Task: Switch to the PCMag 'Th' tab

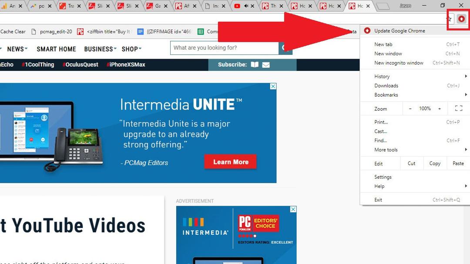Action: pyautogui.click(x=273, y=6)
